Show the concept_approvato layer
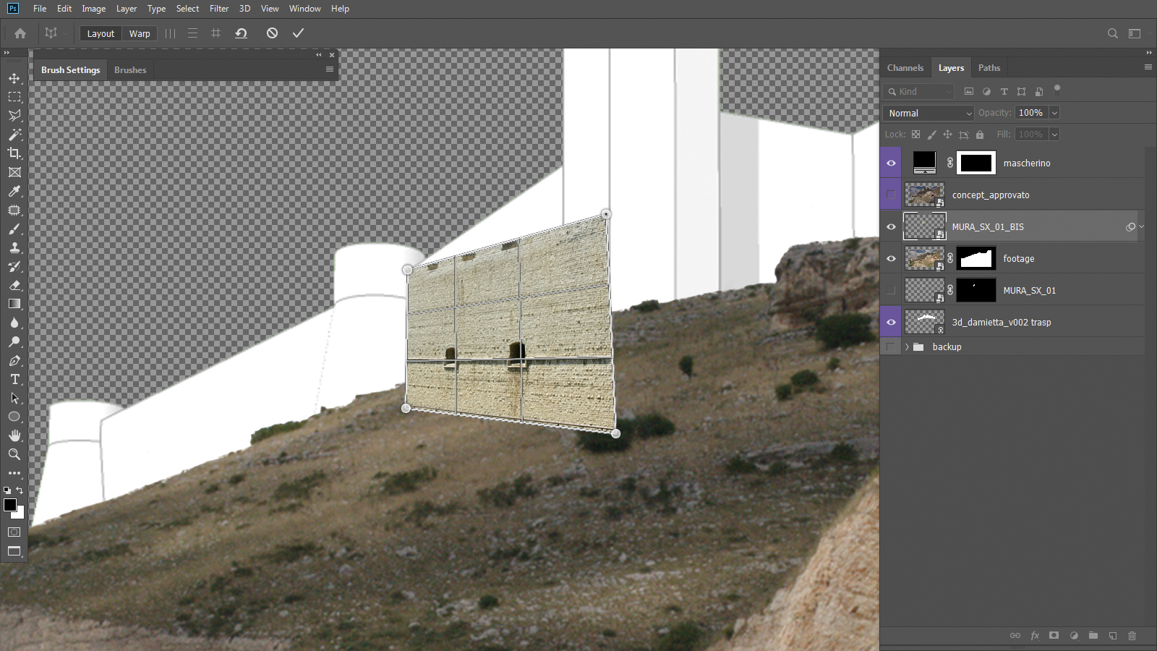The image size is (1157, 651). (891, 195)
